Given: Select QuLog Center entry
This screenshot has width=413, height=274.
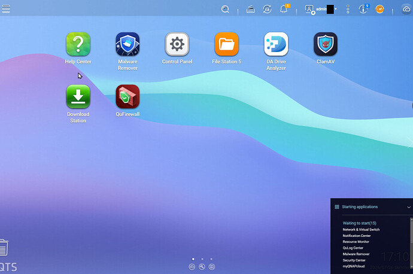Looking at the screenshot, I should coord(353,248).
